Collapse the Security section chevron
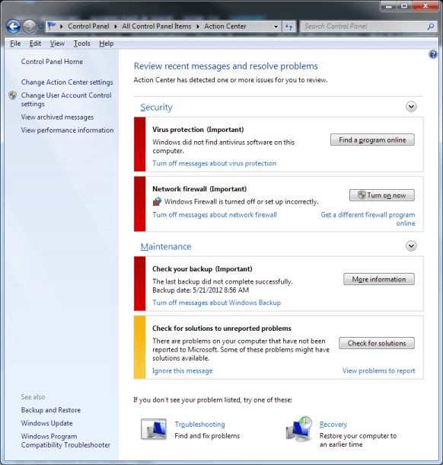The height and width of the screenshot is (465, 443). point(411,107)
